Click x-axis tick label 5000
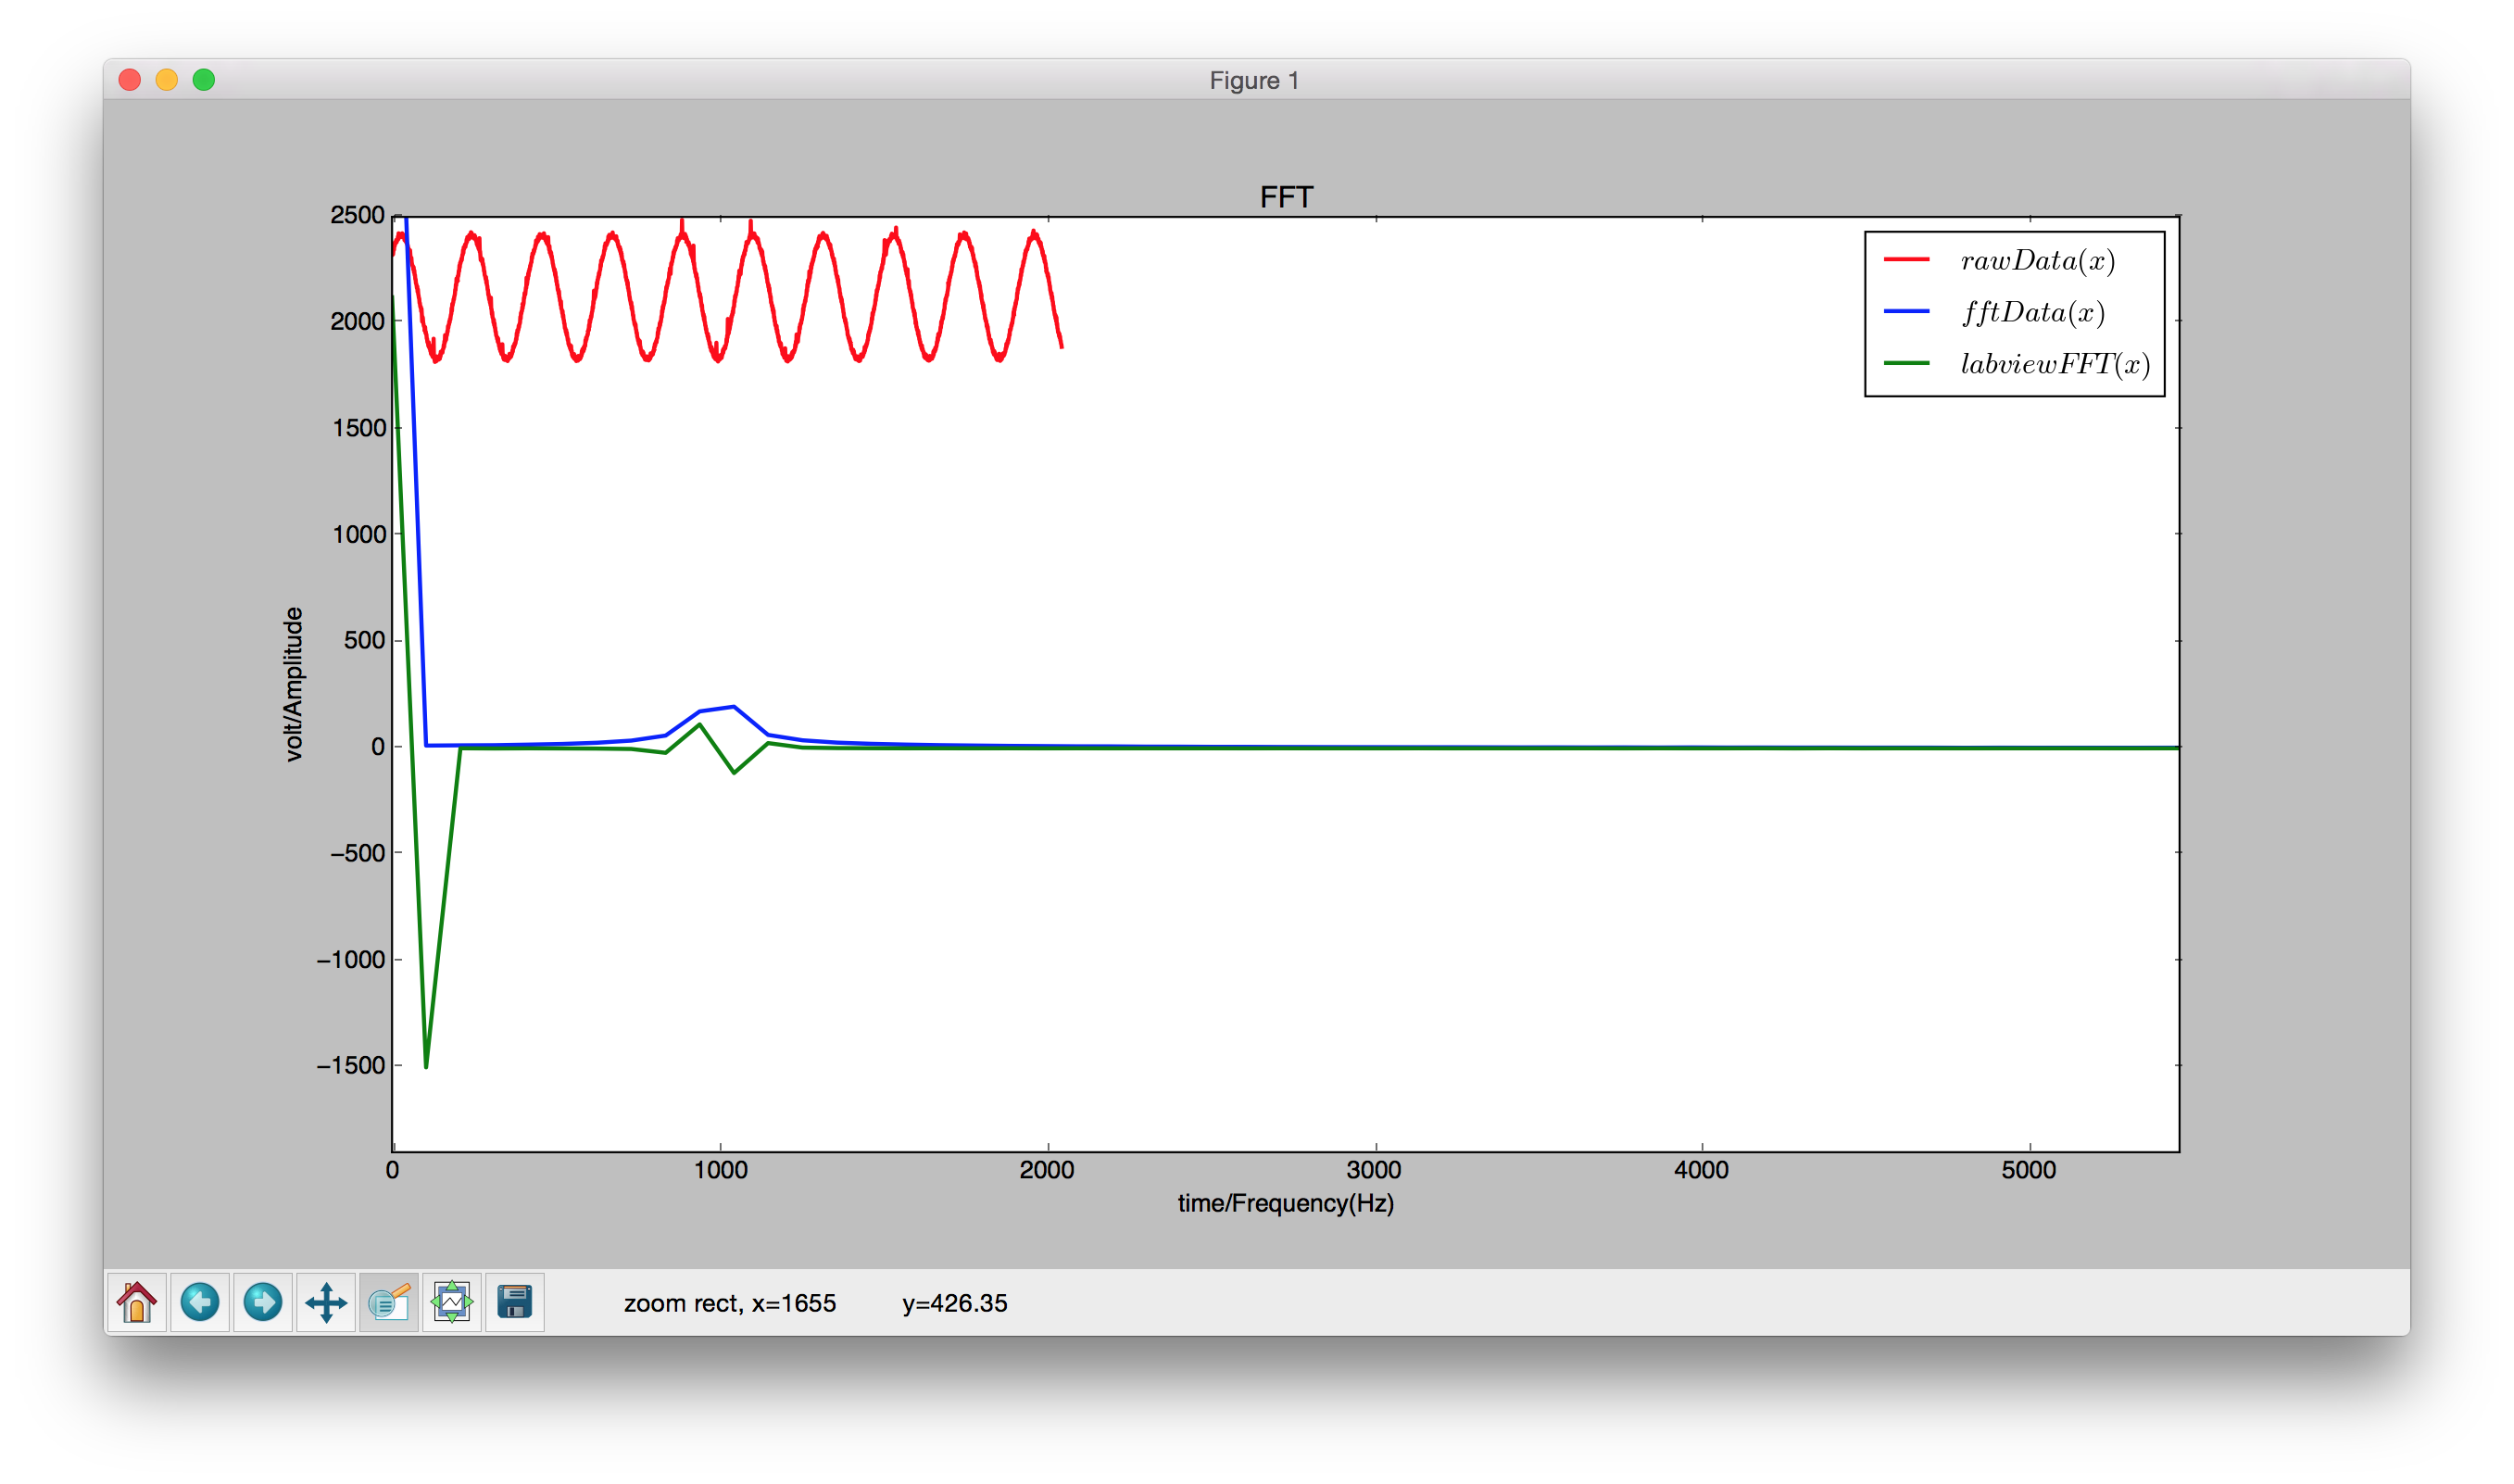The width and height of the screenshot is (2514, 1484). click(2029, 1170)
